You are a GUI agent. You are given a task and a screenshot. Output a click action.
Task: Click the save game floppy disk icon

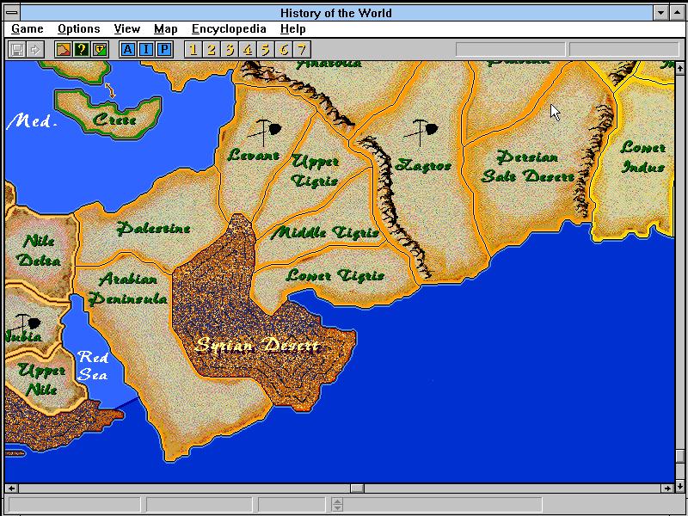click(17, 50)
